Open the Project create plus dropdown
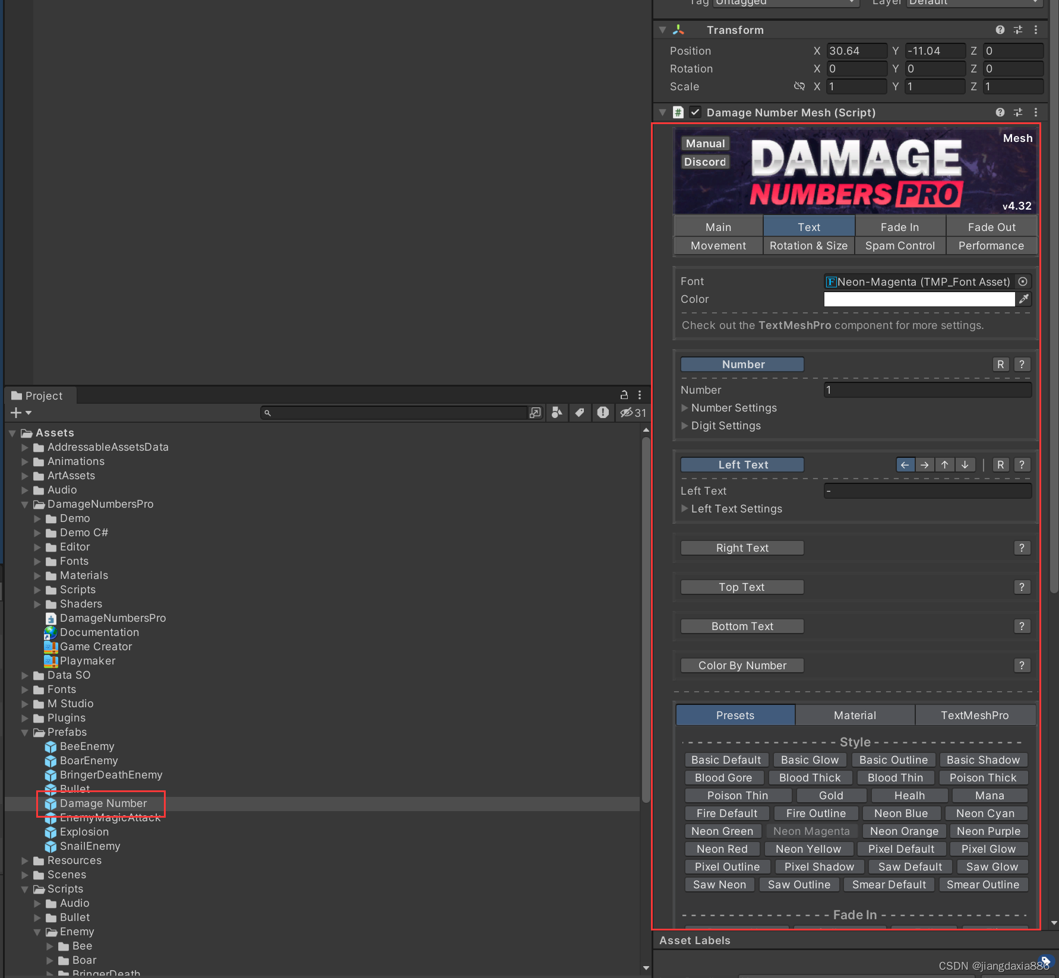1059x978 pixels. click(21, 413)
